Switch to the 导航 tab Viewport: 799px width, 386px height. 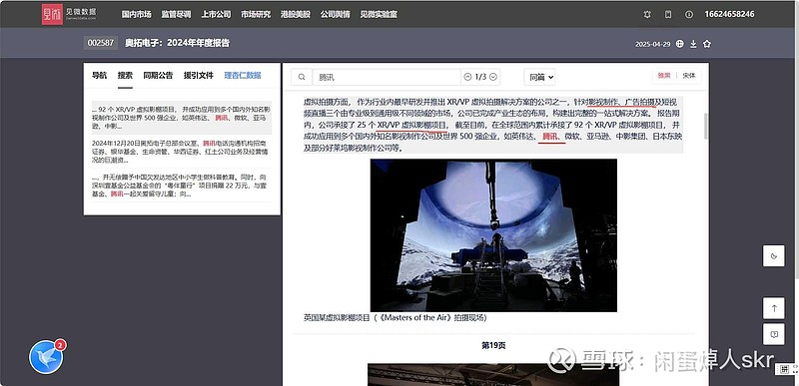click(99, 75)
